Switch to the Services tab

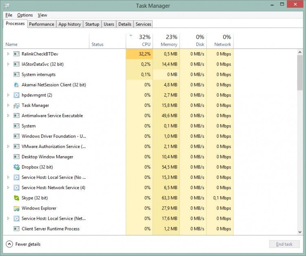pos(143,24)
